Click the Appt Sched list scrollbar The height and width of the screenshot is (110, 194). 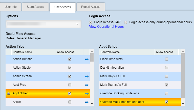click(x=183, y=76)
